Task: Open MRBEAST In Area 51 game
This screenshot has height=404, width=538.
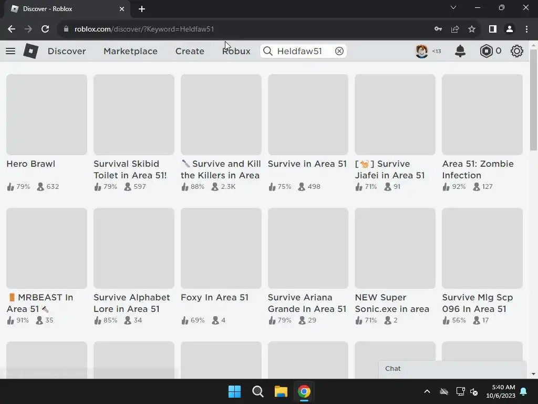Action: coord(40,303)
